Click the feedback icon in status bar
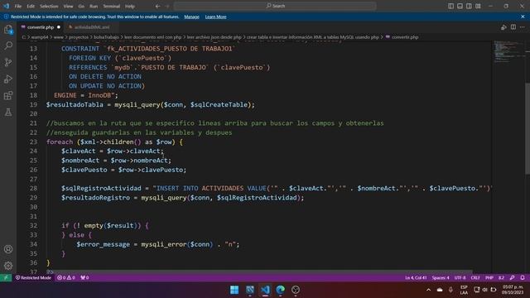 click(x=512, y=278)
